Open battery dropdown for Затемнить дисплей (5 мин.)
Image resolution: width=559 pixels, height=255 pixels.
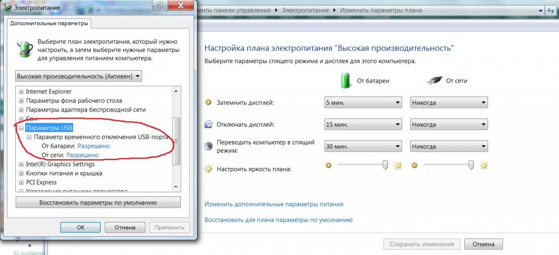(363, 103)
